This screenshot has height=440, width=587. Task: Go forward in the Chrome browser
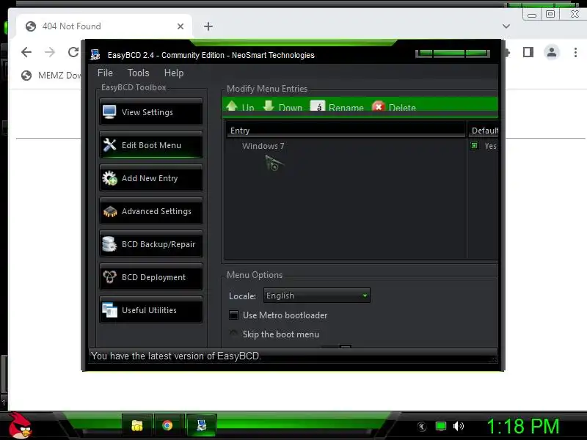point(50,52)
